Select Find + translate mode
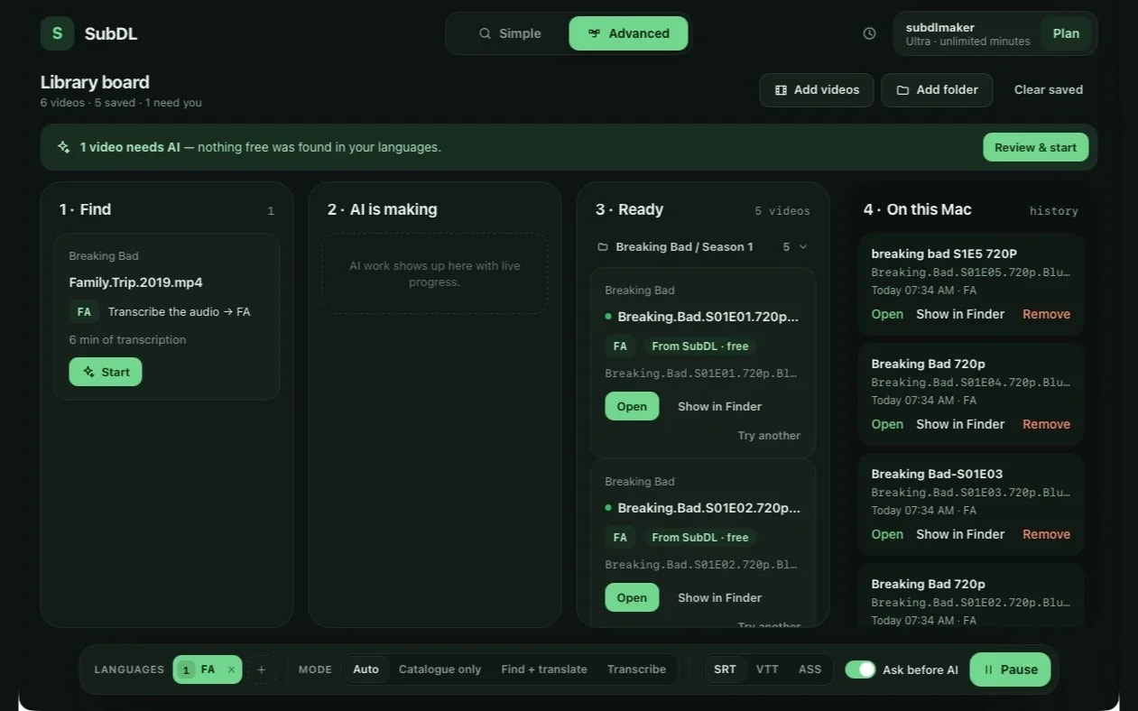 (x=544, y=669)
